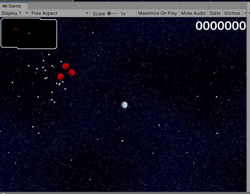
Task: Switch to the Game tab
Action: point(14,6)
